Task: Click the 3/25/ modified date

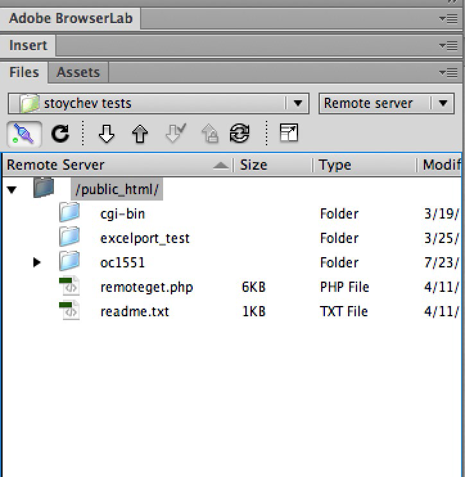Action: 441,239
